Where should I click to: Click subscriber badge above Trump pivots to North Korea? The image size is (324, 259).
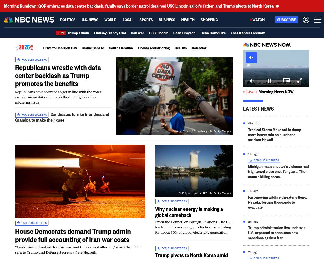click(172, 248)
